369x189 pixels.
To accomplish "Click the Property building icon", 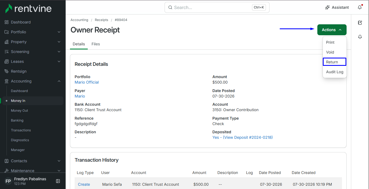I will pos(7,42).
